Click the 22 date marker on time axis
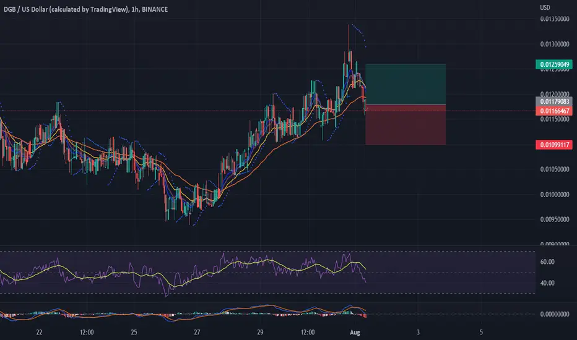 click(x=40, y=333)
